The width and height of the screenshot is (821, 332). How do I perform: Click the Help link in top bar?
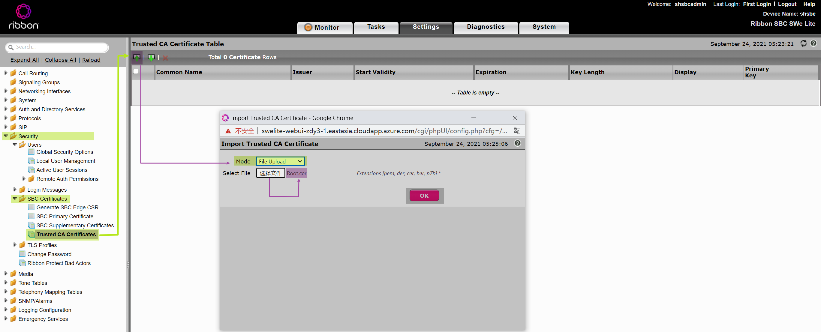tap(809, 4)
